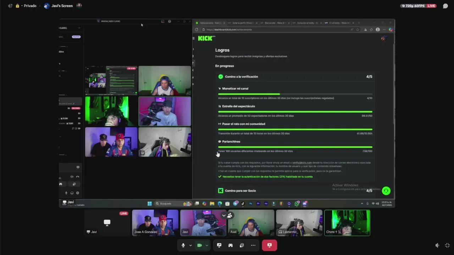Collapse the participants strip chevron
The height and width of the screenshot is (255, 454).
(x=223, y=215)
